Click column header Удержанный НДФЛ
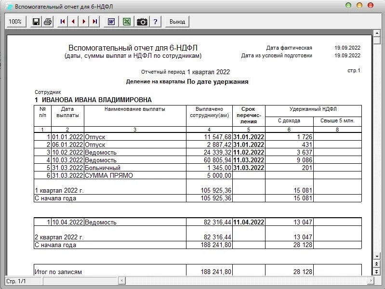385x289 pixels. coord(313,109)
